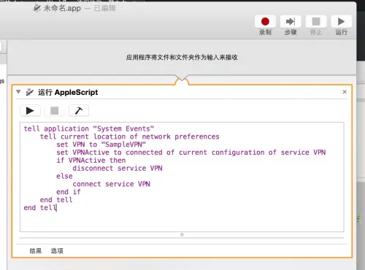
Task: Click the 'else' line in the script
Action: (64, 176)
